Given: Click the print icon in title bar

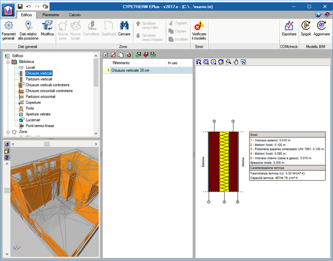Looking at the screenshot, I should tap(45, 7).
